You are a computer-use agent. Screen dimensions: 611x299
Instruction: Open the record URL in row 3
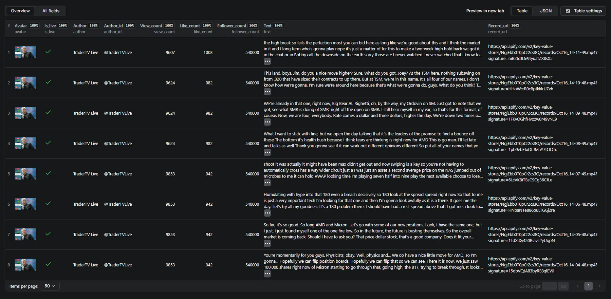[542, 113]
